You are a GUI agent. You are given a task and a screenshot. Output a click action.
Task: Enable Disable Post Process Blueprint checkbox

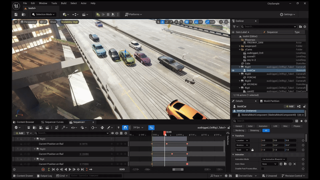[263, 168]
